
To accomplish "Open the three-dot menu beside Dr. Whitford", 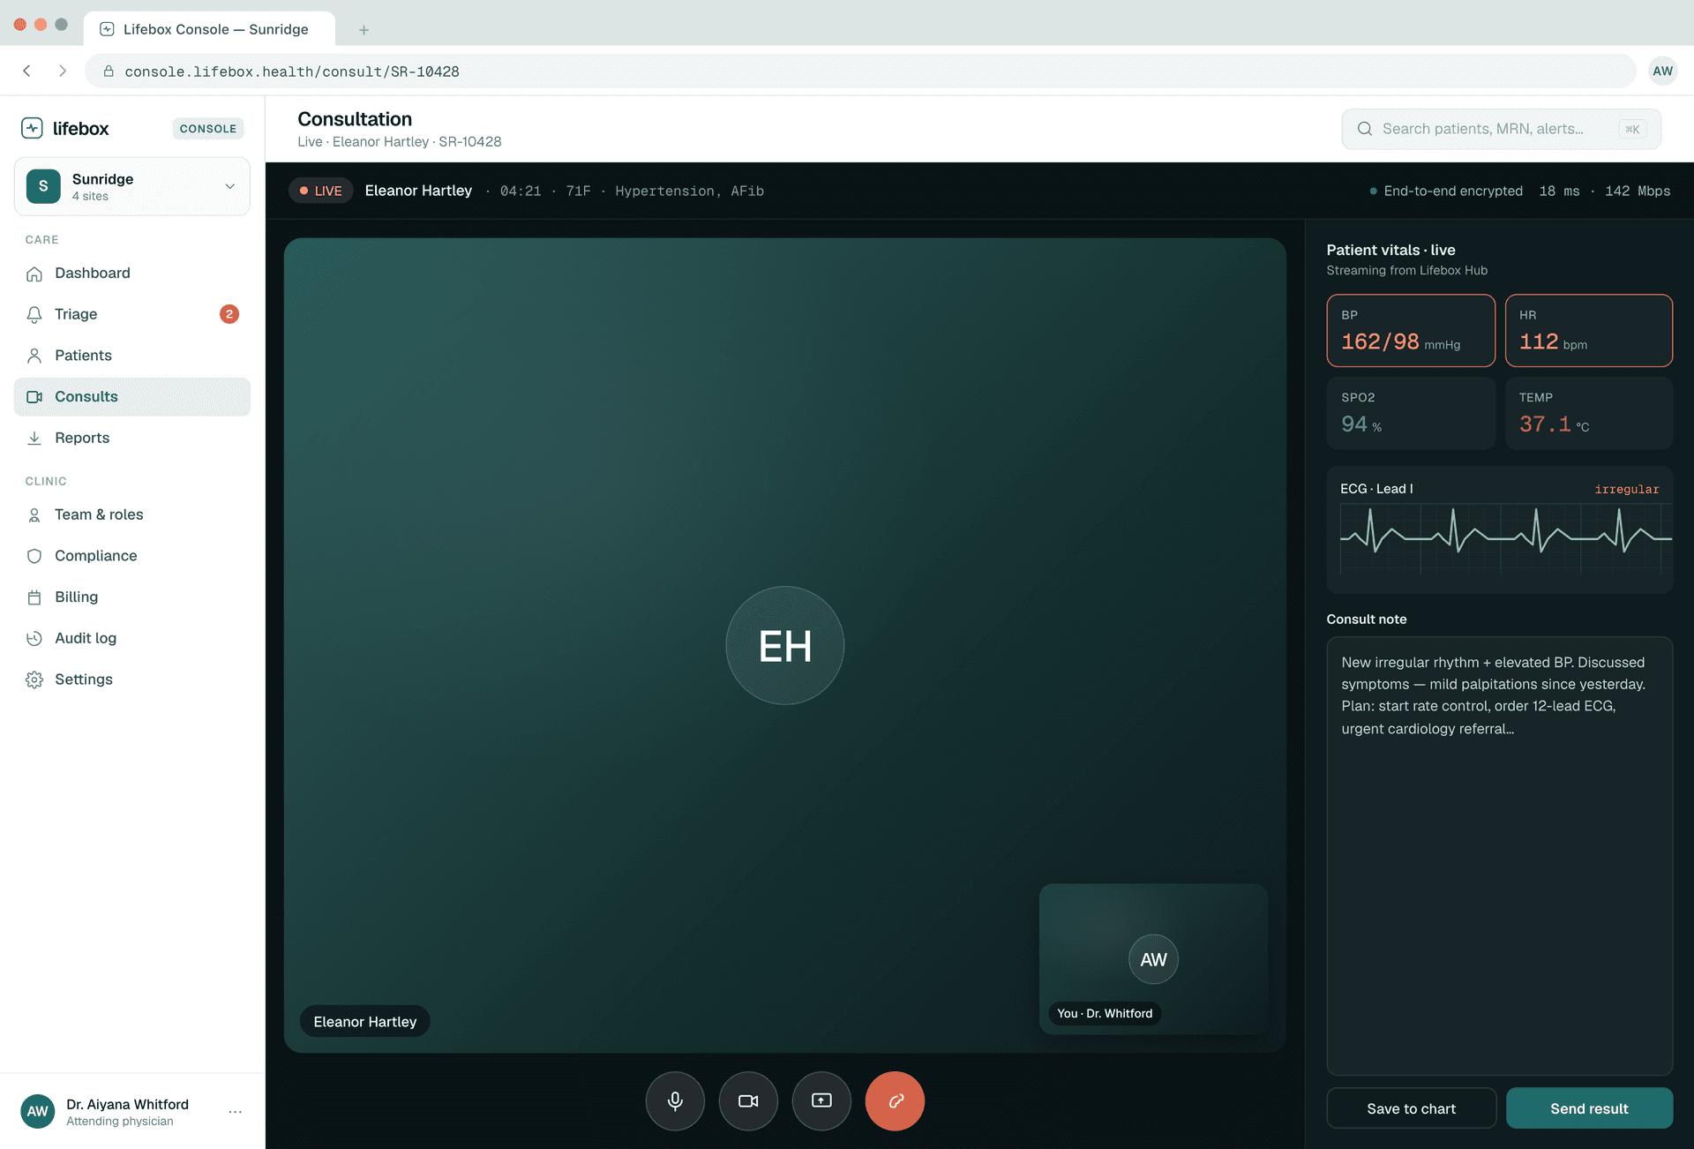I will click(x=236, y=1112).
